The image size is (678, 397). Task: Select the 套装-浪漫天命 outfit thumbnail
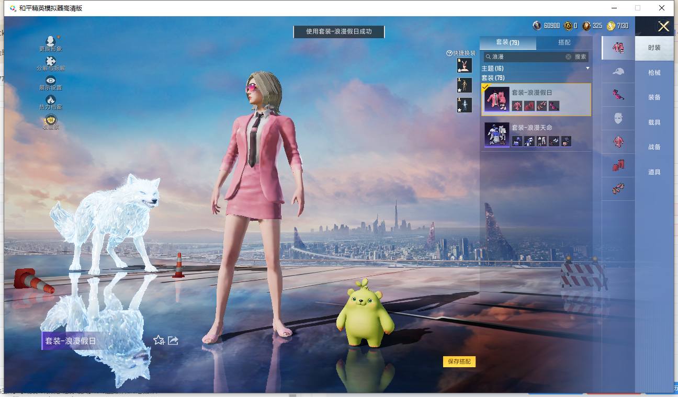click(496, 134)
